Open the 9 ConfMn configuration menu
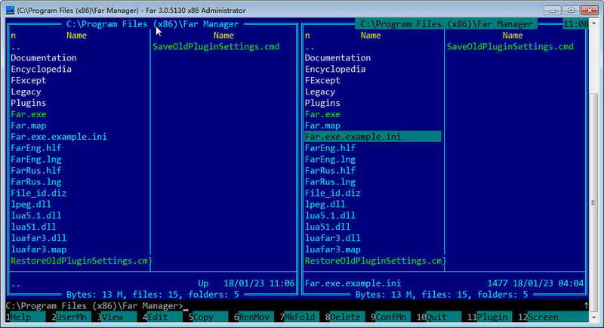 tap(390, 317)
